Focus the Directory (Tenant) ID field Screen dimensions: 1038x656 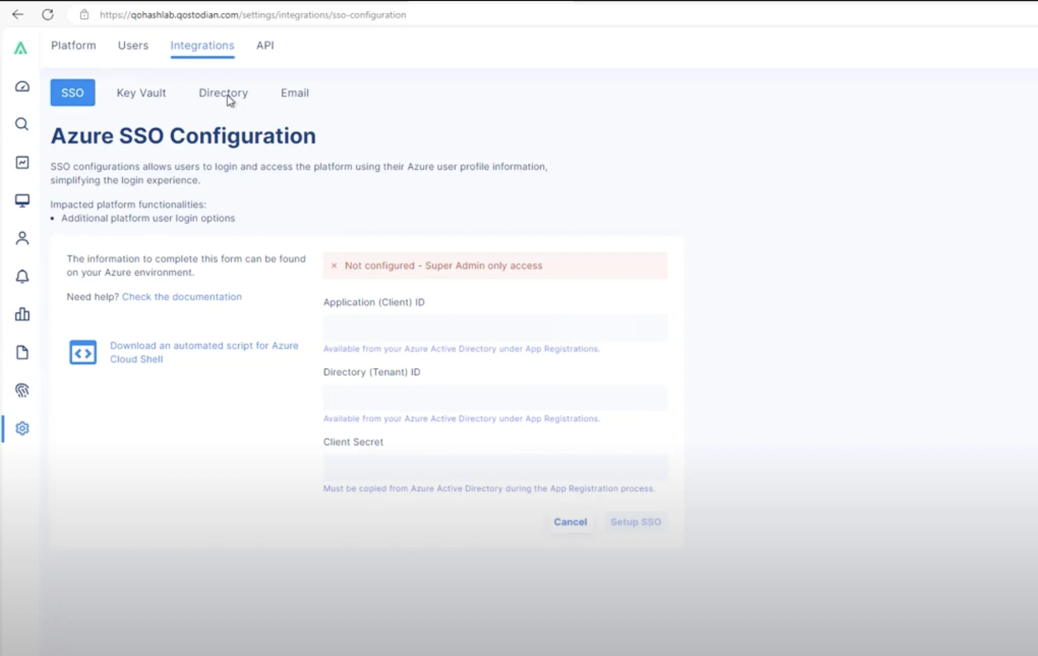pos(495,398)
